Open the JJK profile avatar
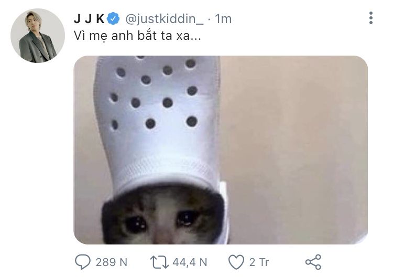The width and height of the screenshot is (393, 277). point(38,36)
